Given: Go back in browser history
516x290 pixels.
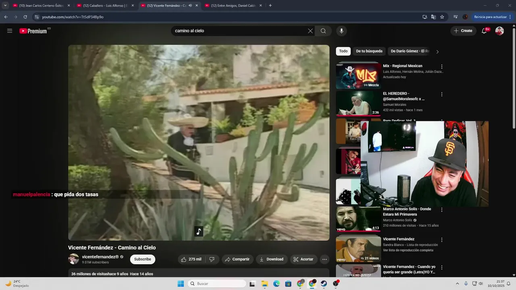Looking at the screenshot, I should coord(6,17).
